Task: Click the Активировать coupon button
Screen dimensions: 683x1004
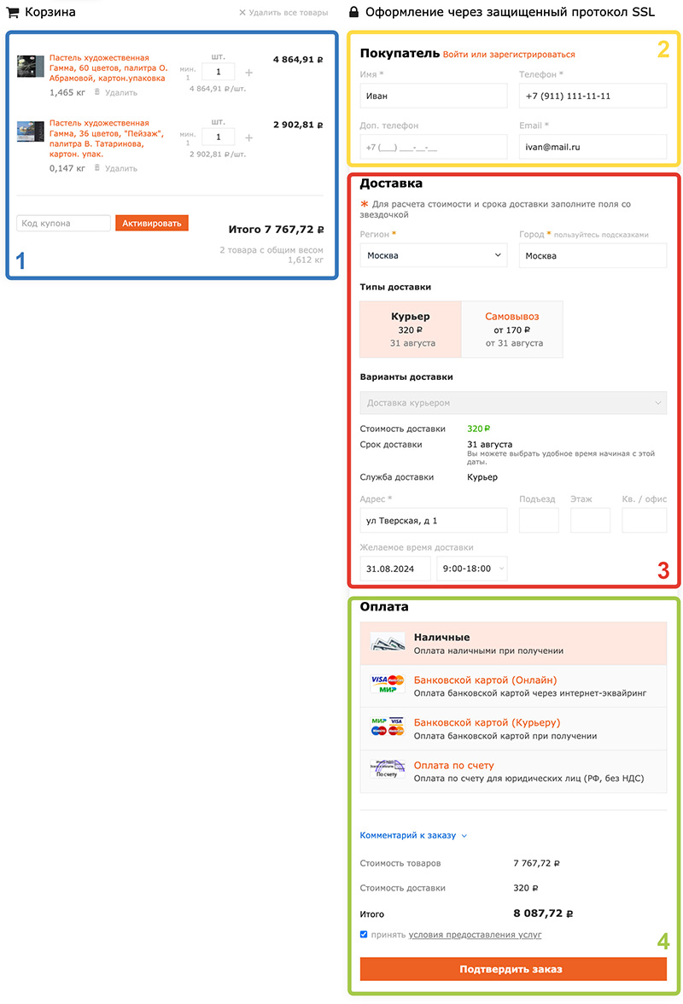Action: 152,223
